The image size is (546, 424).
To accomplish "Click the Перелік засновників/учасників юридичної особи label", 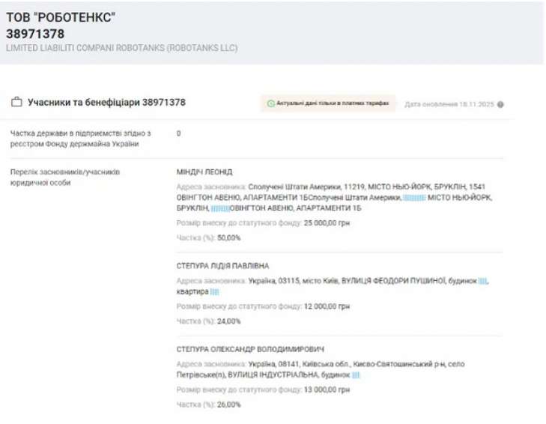I will (x=64, y=177).
